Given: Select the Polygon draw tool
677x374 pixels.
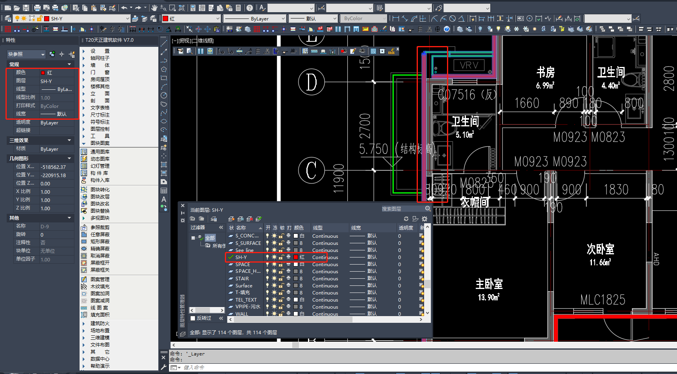Looking at the screenshot, I should tap(164, 69).
